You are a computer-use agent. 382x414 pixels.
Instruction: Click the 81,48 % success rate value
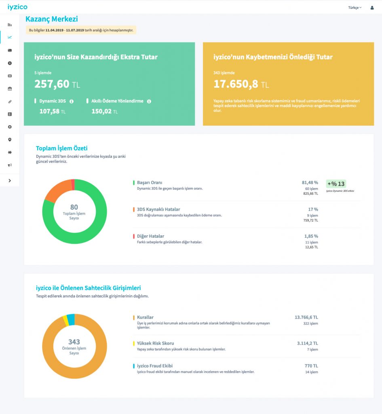310,182
